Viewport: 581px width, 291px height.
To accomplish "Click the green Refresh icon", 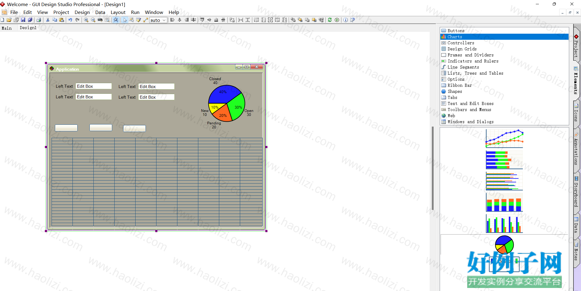I will tap(330, 20).
